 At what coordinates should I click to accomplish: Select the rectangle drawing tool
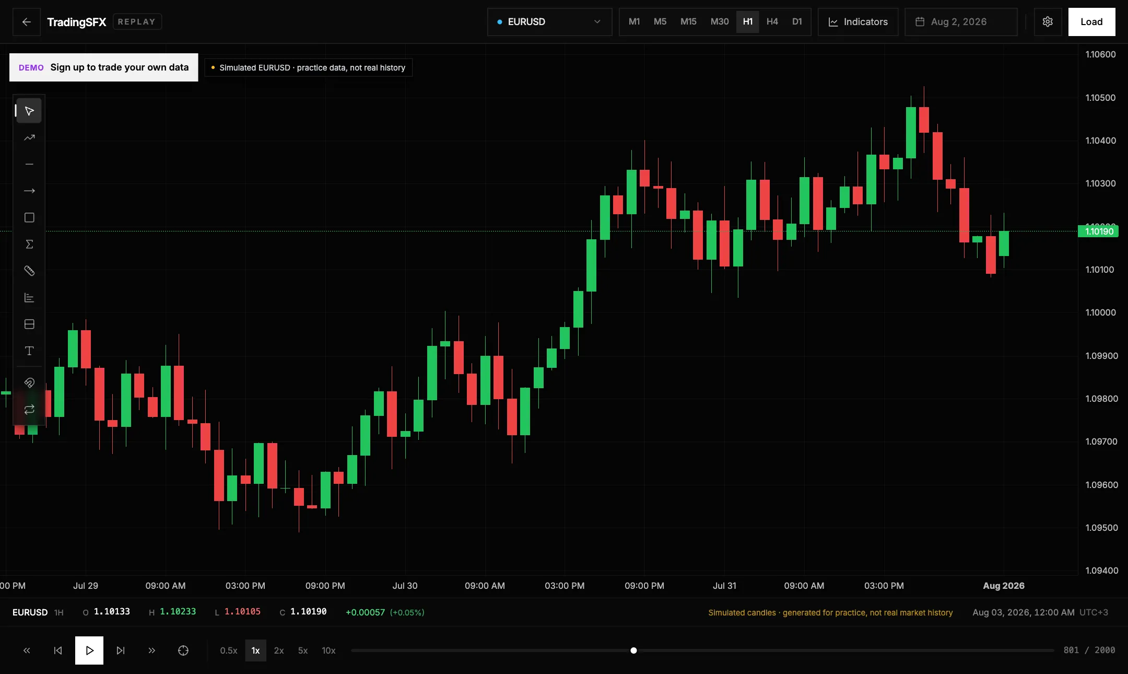[29, 217]
